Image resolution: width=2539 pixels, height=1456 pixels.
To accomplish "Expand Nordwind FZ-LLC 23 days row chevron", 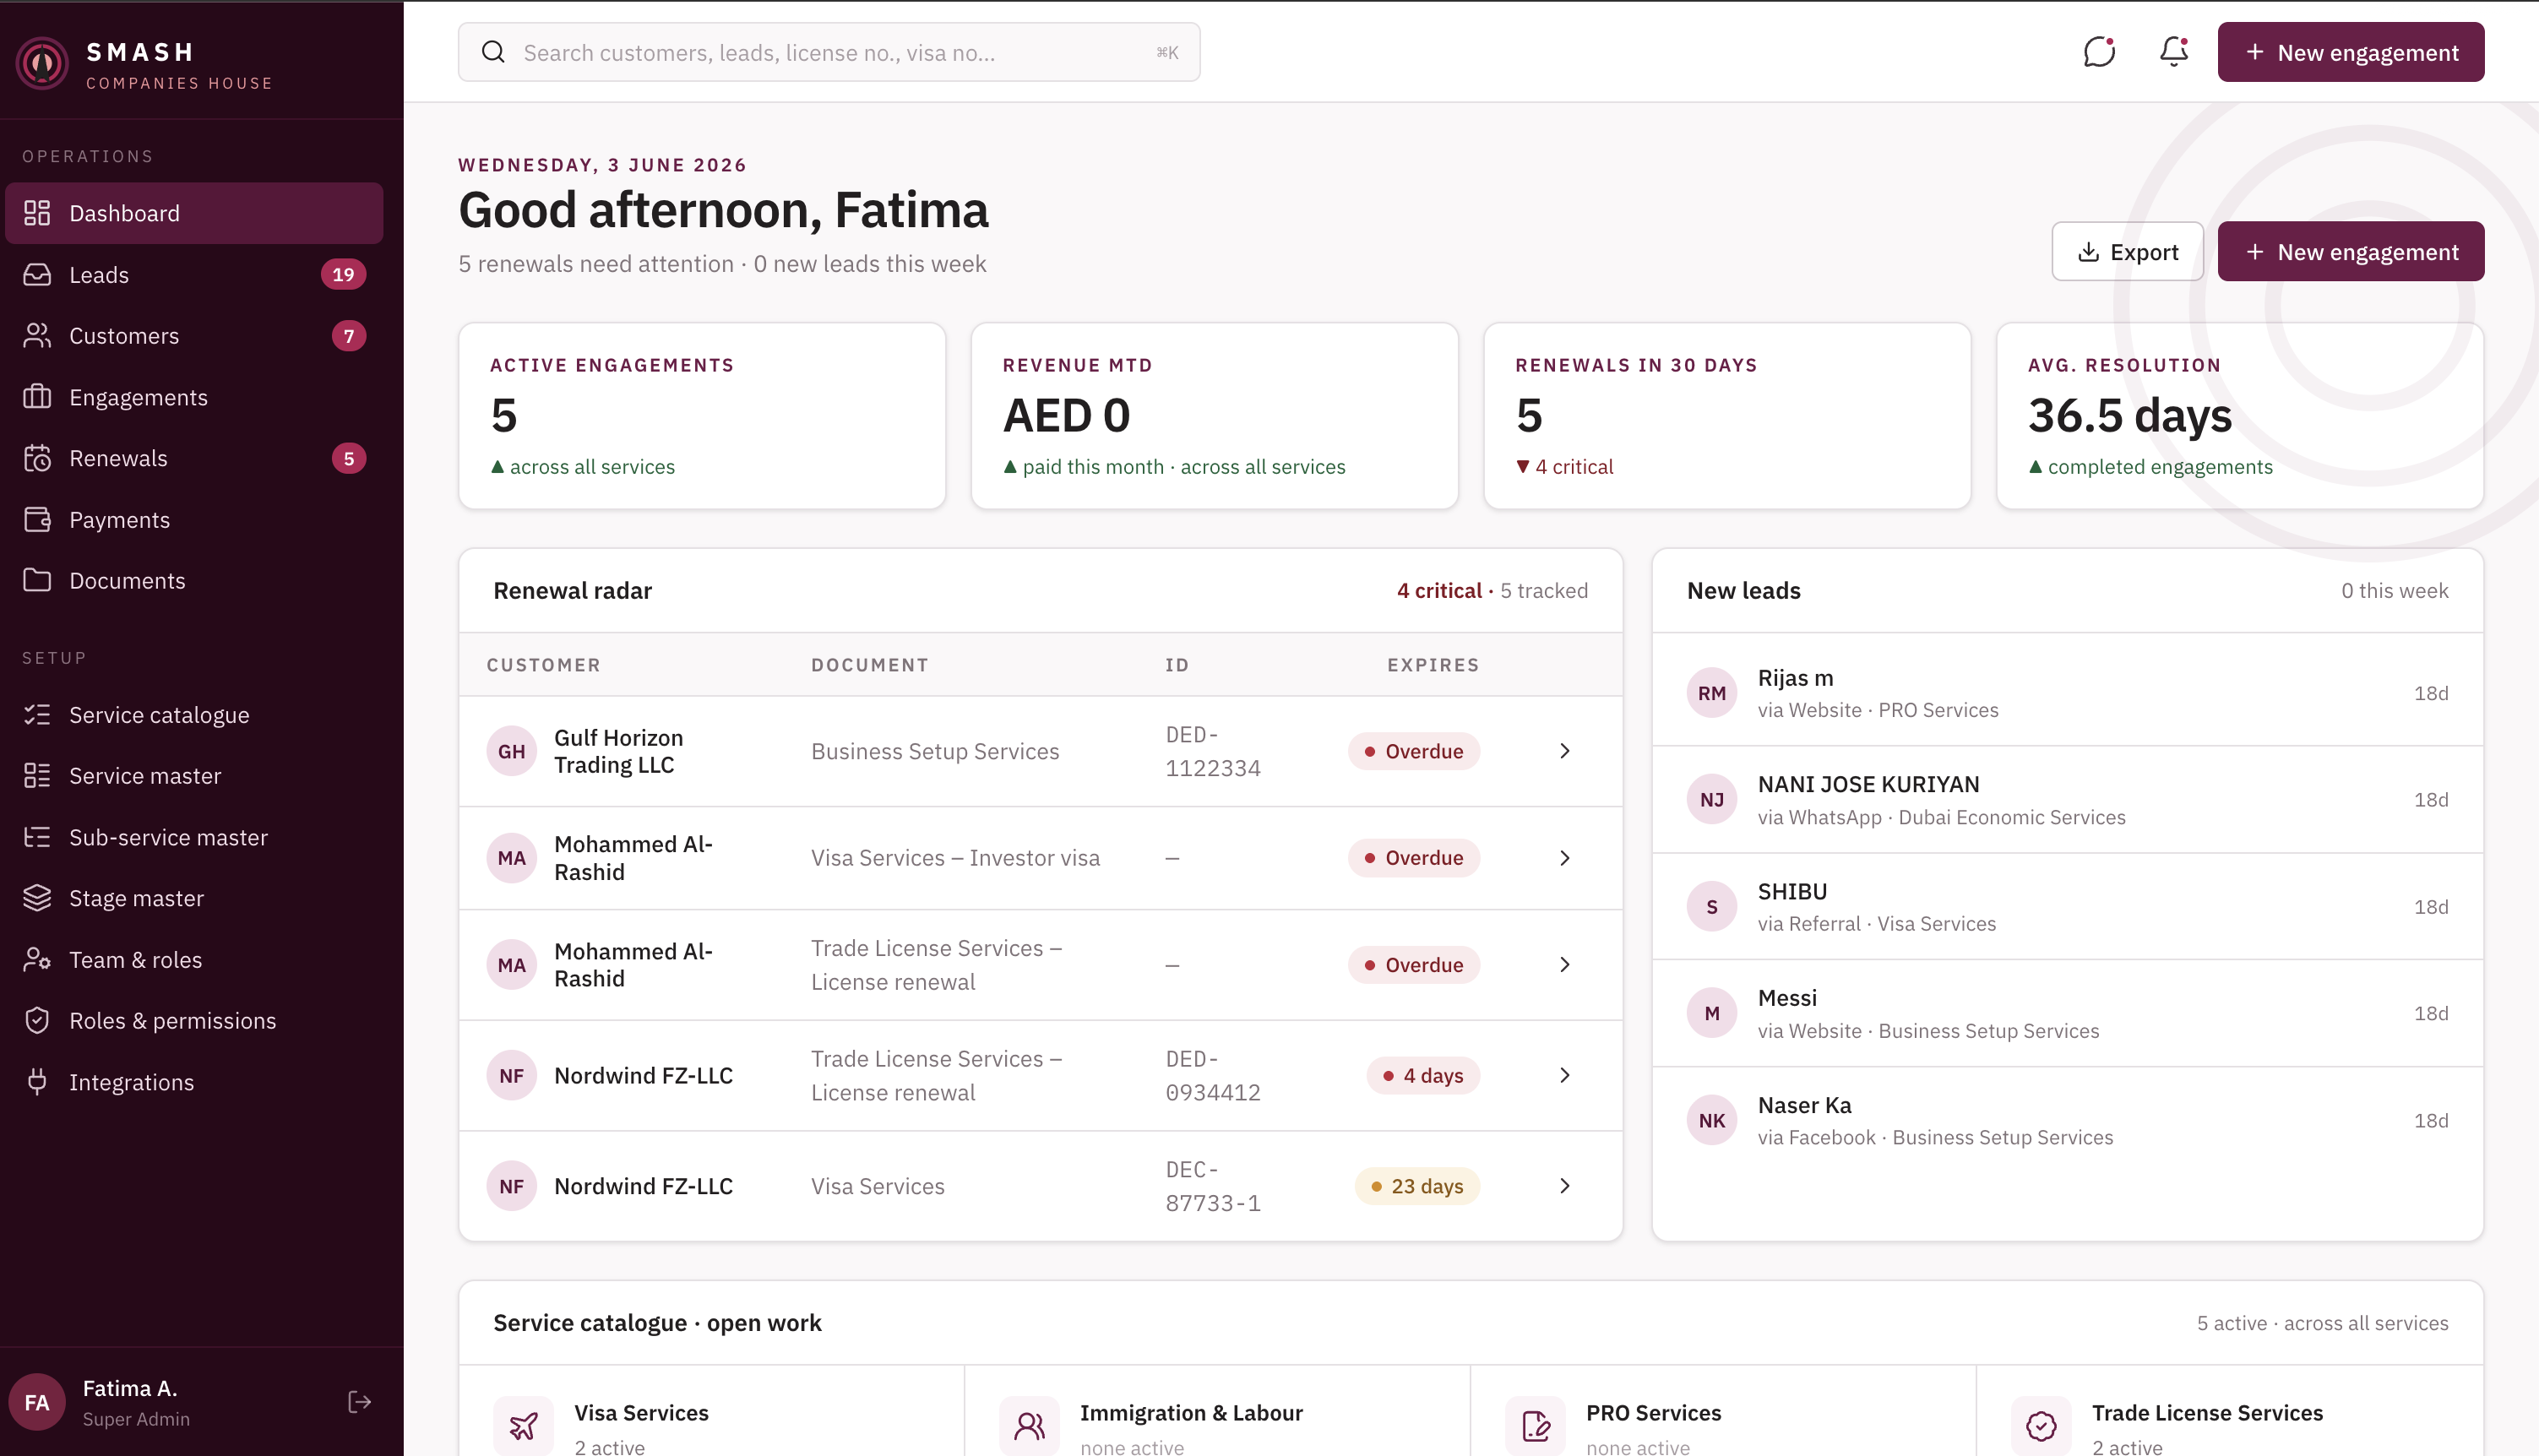I will 1565,1186.
